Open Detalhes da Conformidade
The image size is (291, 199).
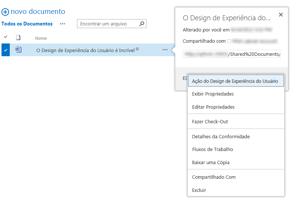(236, 136)
